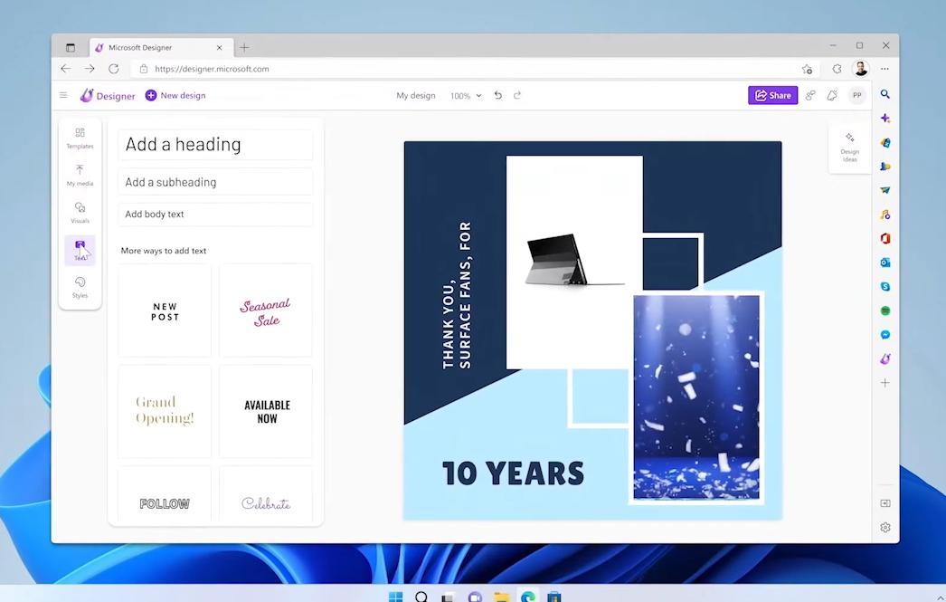Image resolution: width=946 pixels, height=602 pixels.
Task: Open Design Ideas panel
Action: click(849, 148)
